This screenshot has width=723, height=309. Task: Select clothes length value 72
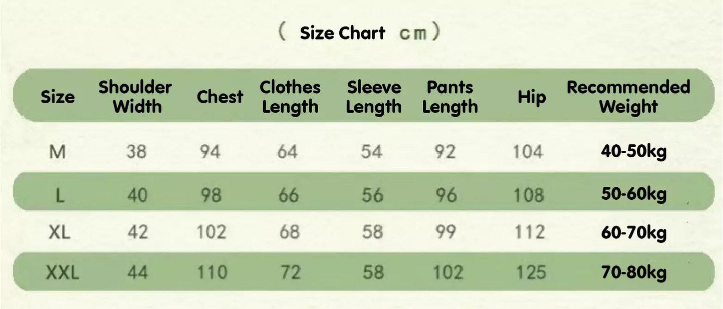[289, 273]
